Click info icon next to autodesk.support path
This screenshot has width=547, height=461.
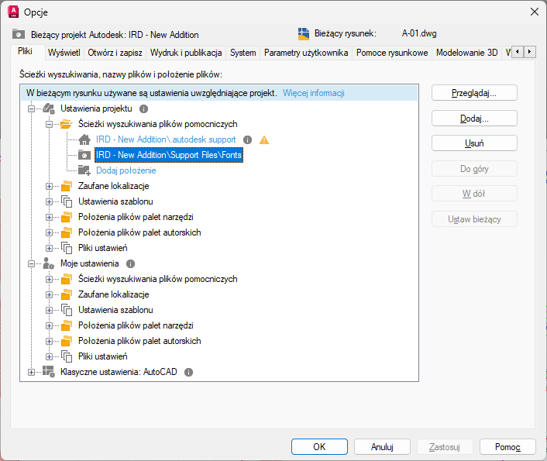tap(248, 139)
